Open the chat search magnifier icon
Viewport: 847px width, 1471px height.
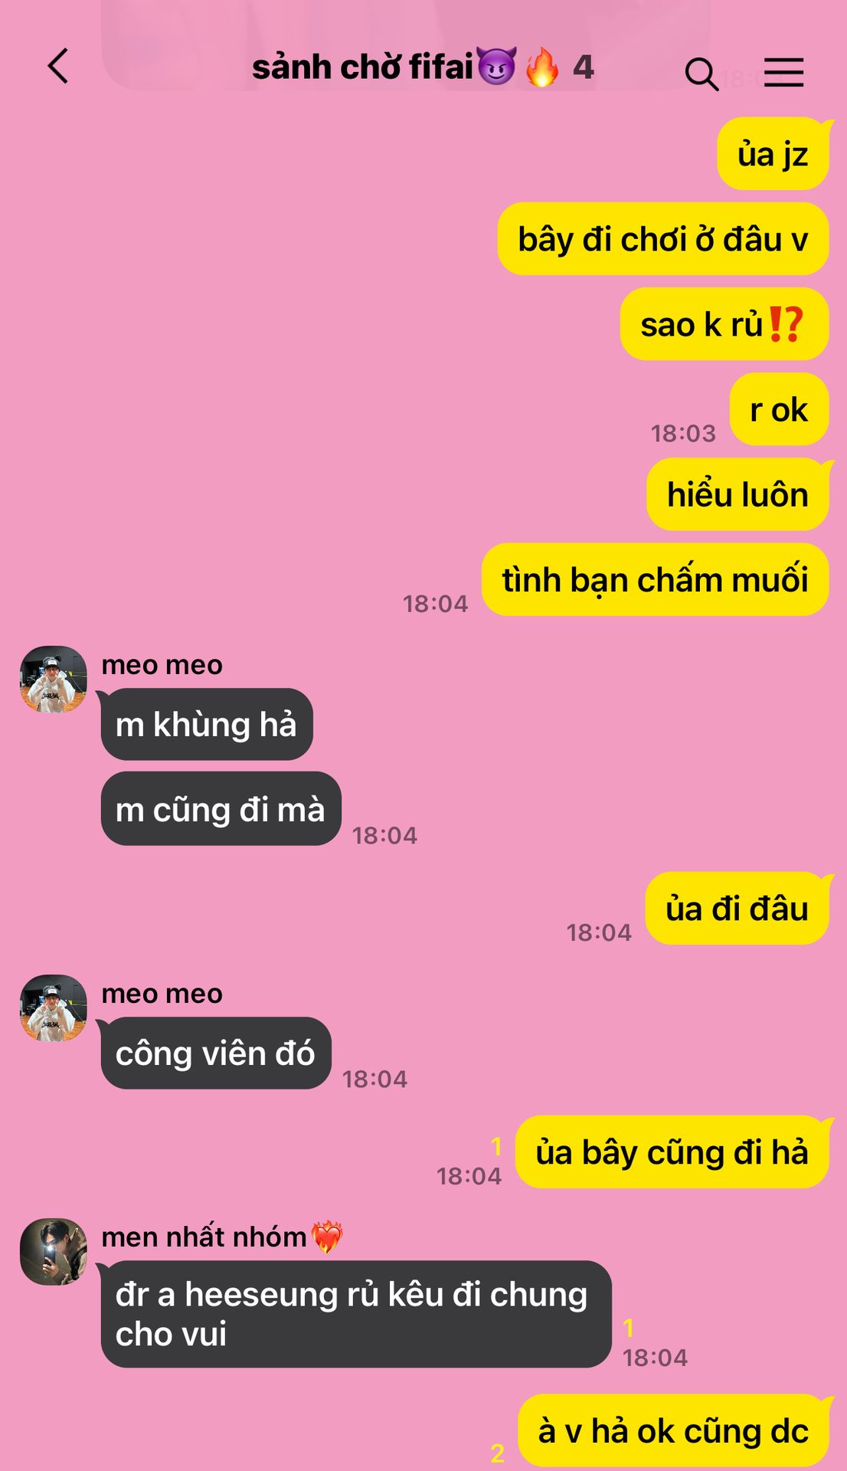click(x=701, y=74)
